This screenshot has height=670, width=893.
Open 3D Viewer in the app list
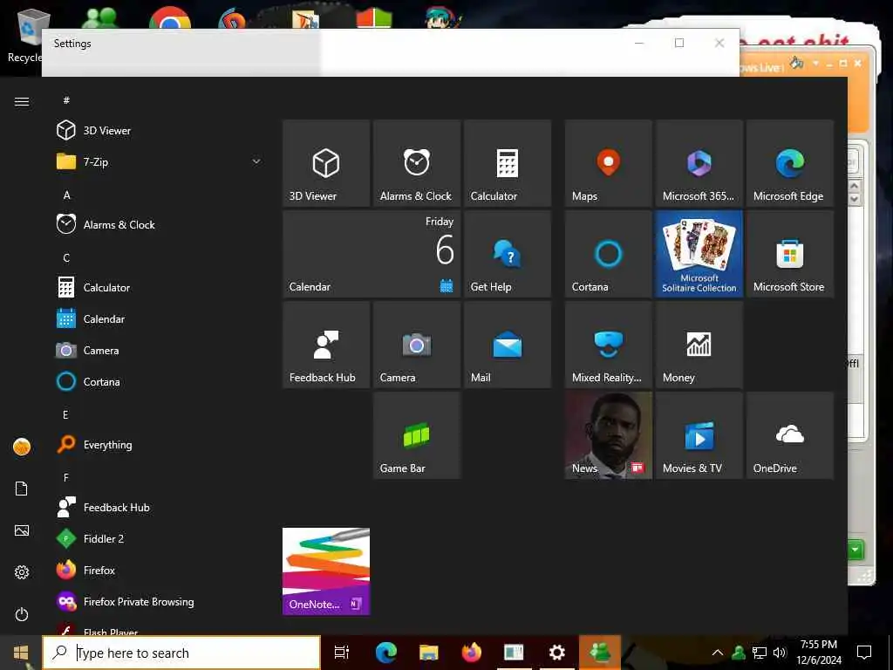[x=160, y=131]
